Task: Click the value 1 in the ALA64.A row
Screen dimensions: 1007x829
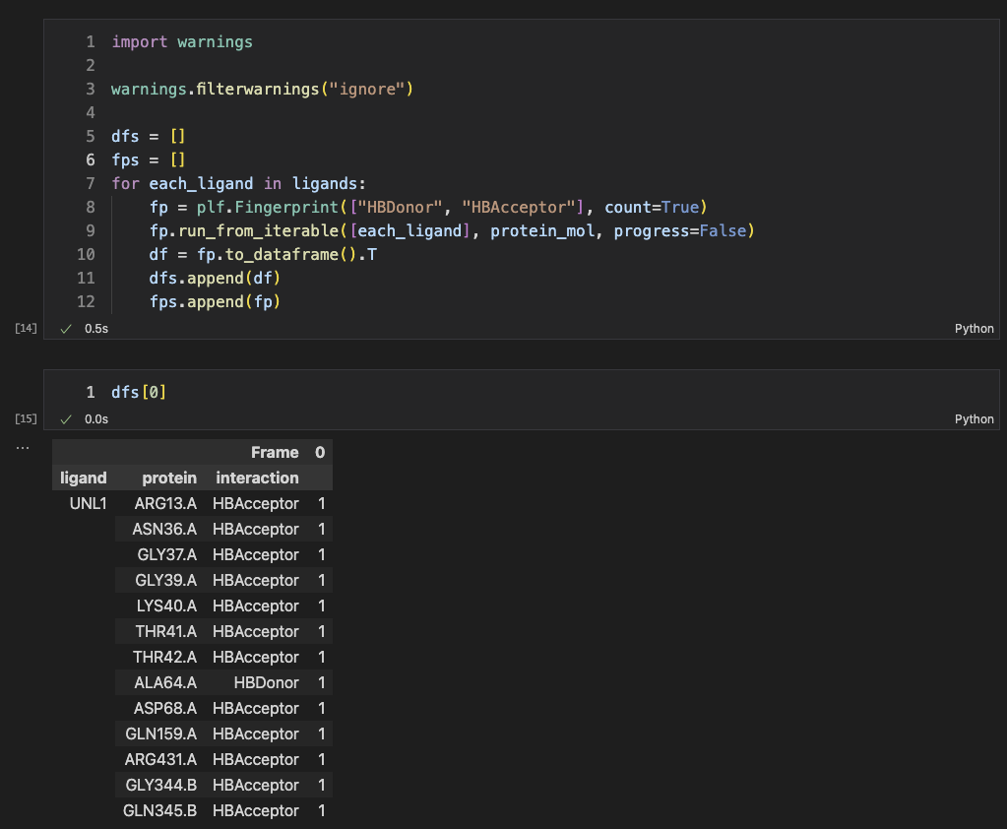Action: coord(321,682)
